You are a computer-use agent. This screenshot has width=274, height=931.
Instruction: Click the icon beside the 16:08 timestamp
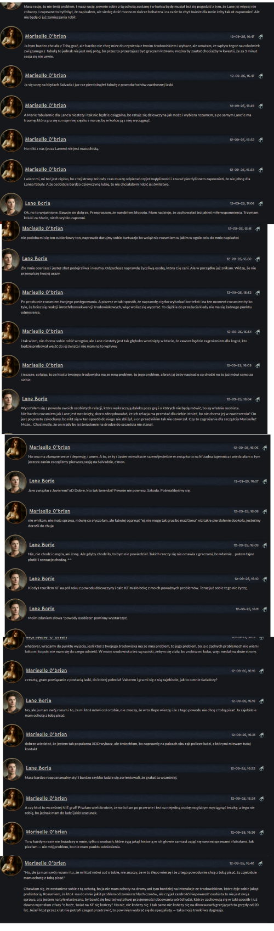[x=265, y=511]
